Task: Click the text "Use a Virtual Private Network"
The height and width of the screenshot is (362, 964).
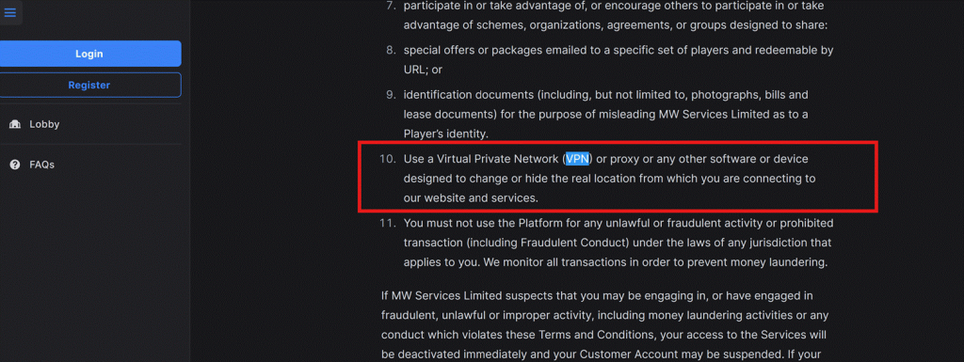Action: coord(481,159)
